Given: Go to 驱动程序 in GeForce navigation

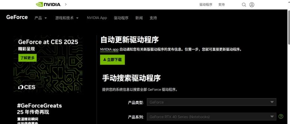Looking at the screenshot, I should click(121, 18).
